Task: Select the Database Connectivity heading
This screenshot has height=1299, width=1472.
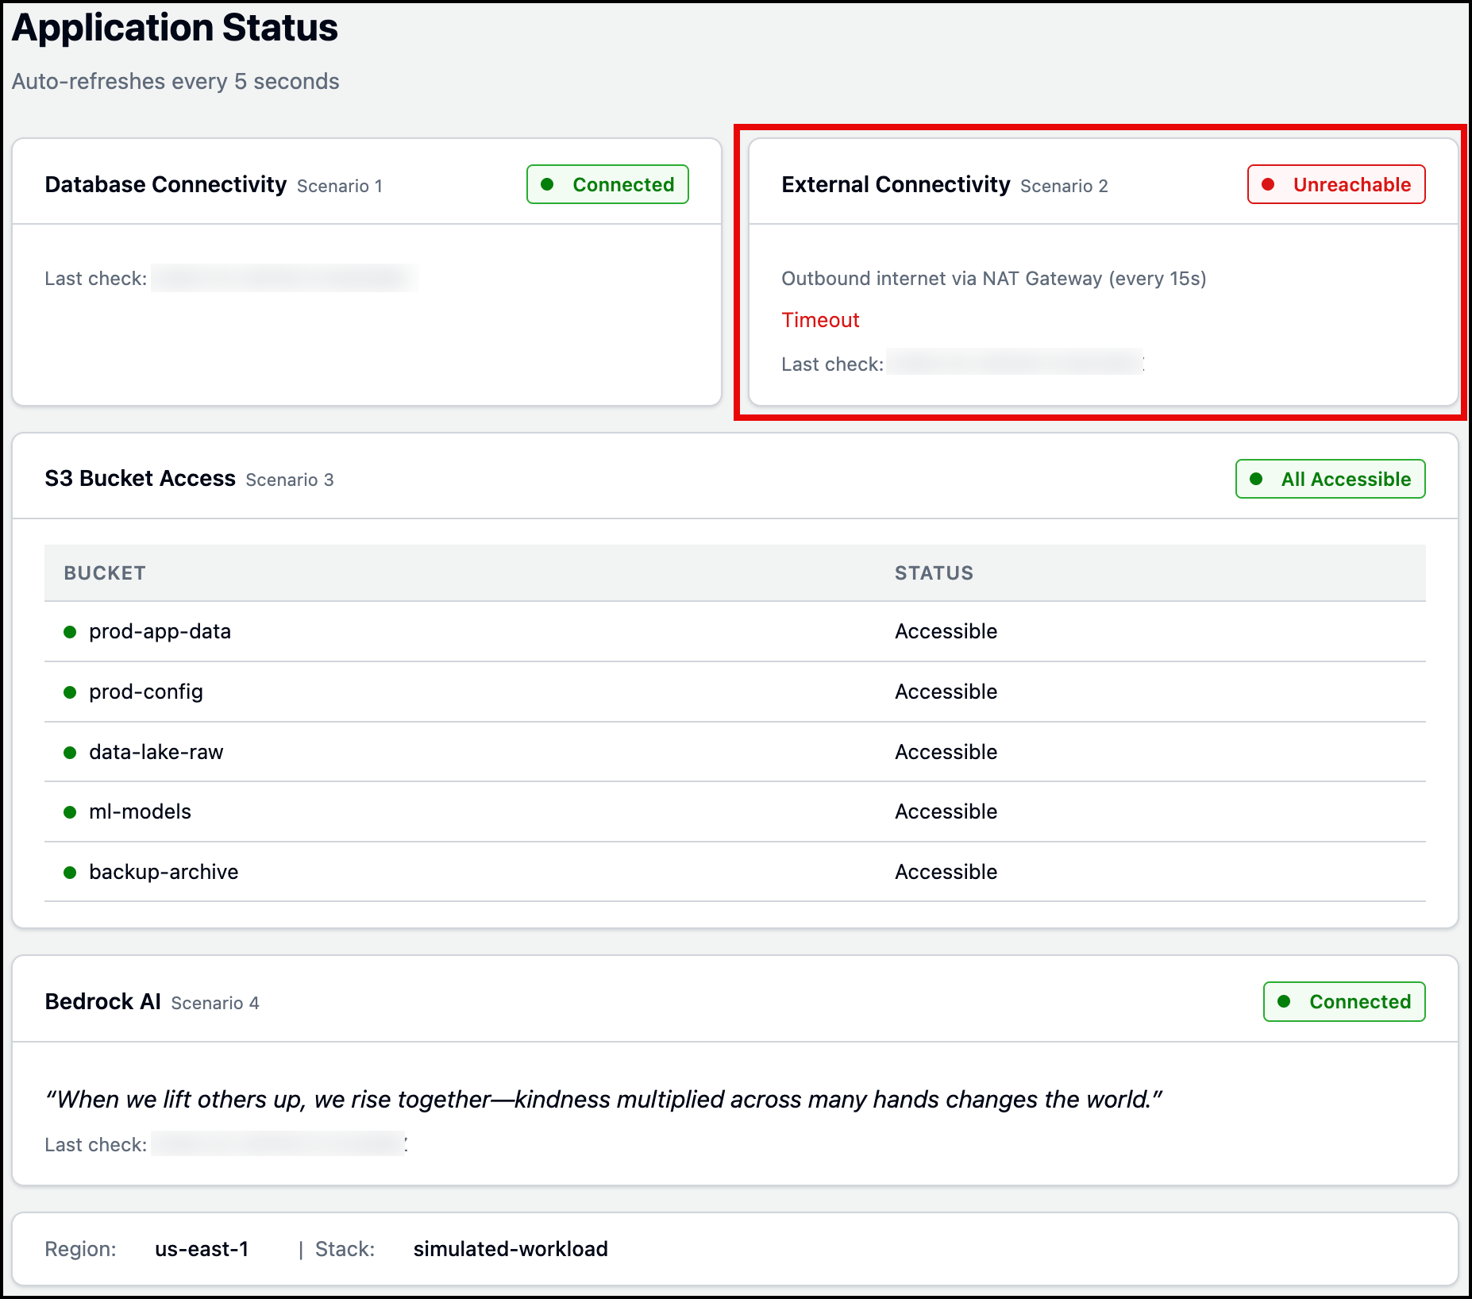Action: pyautogui.click(x=165, y=184)
